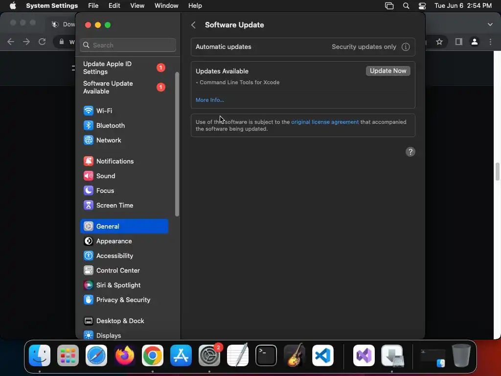The image size is (501, 376).
Task: Open Visual Studio from the Dock
Action: (x=364, y=355)
